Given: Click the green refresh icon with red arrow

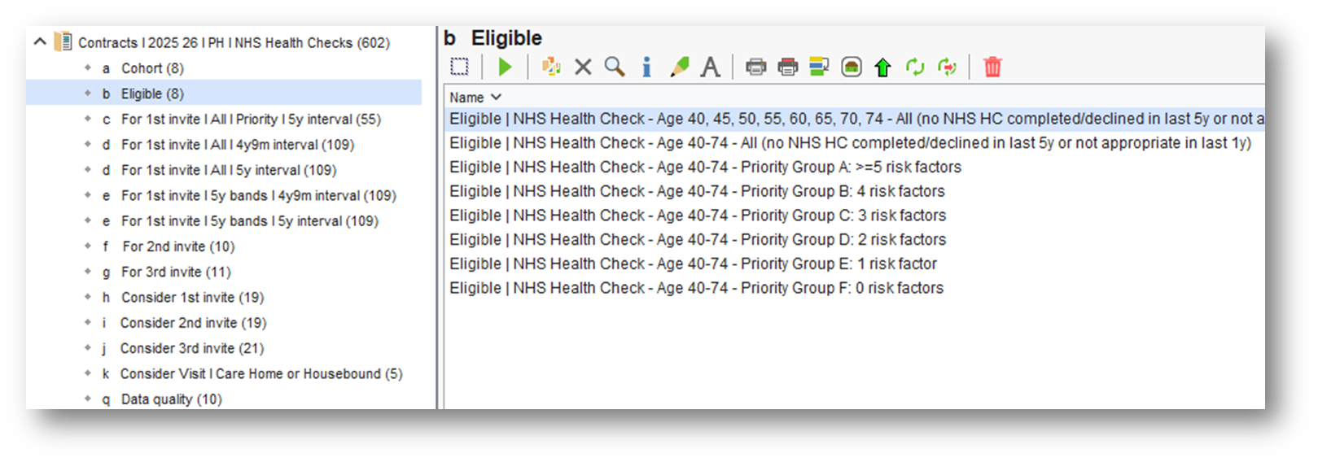Looking at the screenshot, I should [x=947, y=67].
